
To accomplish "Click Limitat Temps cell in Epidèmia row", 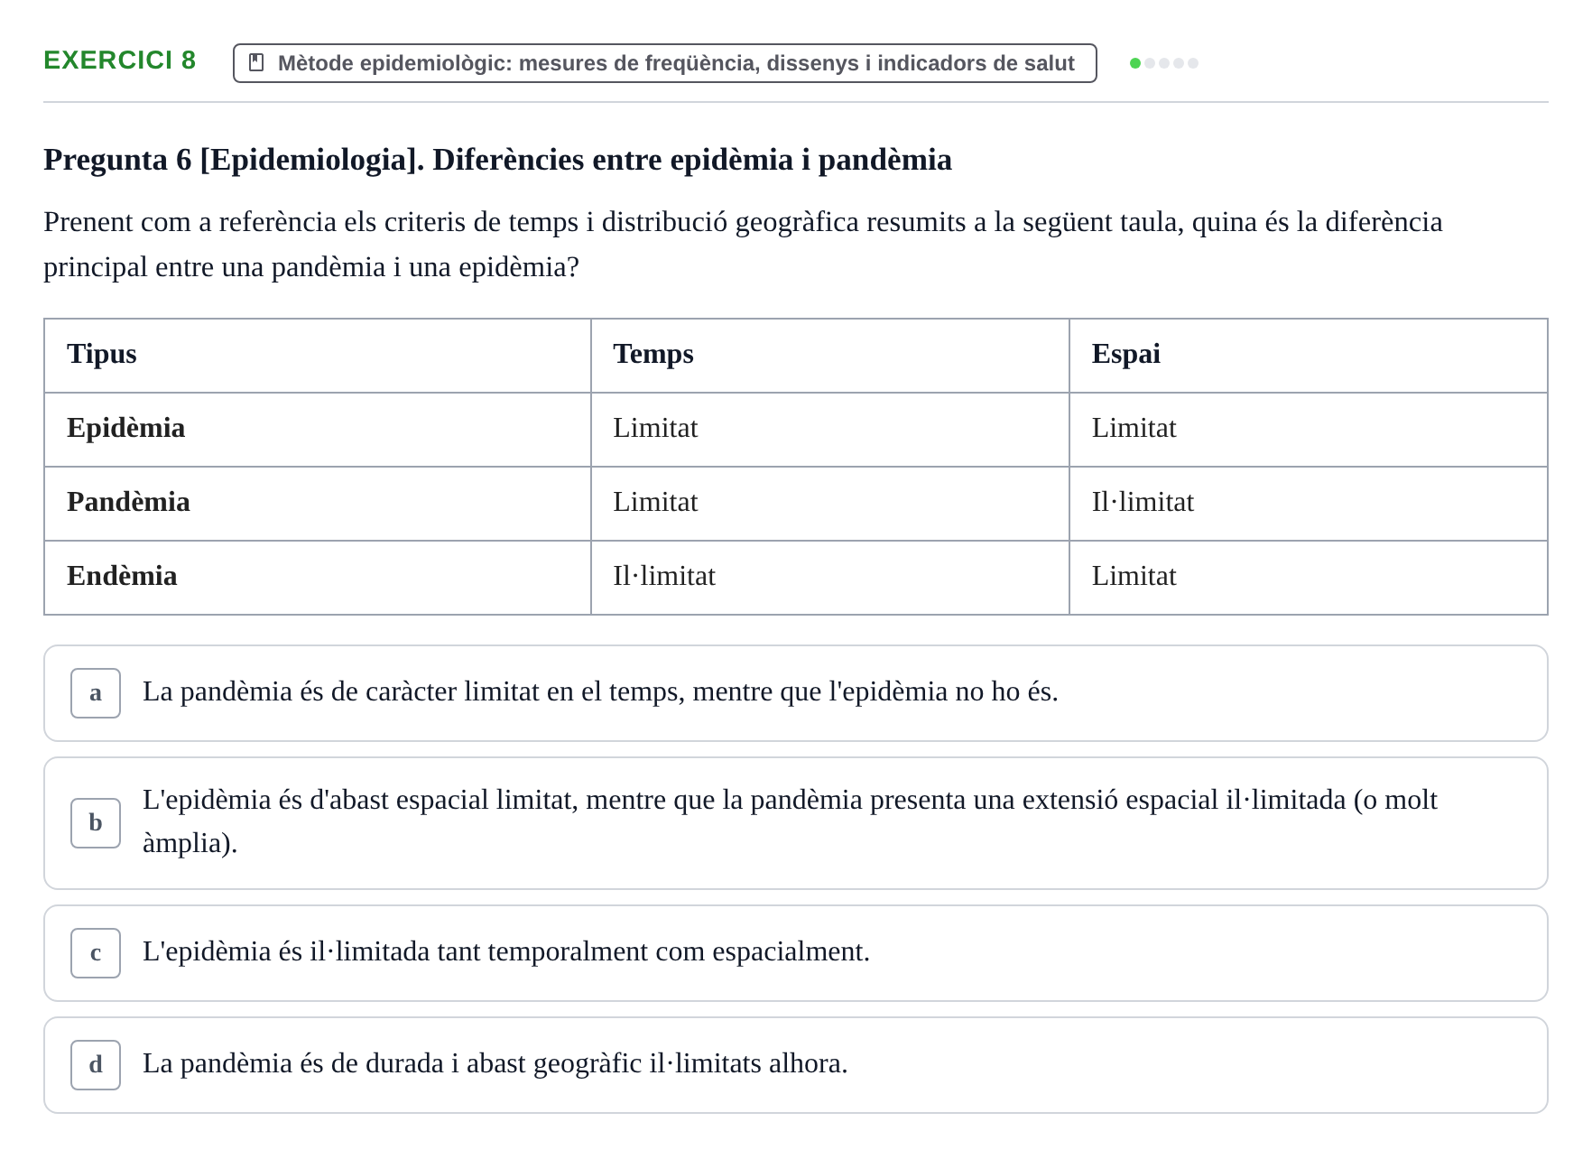I will (x=830, y=430).
